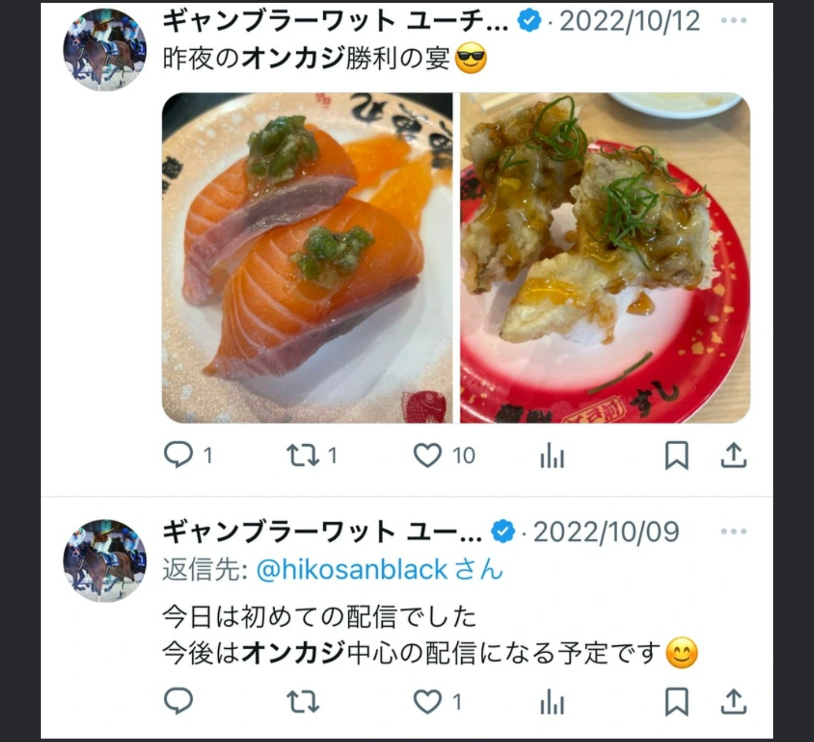This screenshot has height=742, width=814.
Task: Open the horse racing avatar on first tweet
Action: coord(105,50)
